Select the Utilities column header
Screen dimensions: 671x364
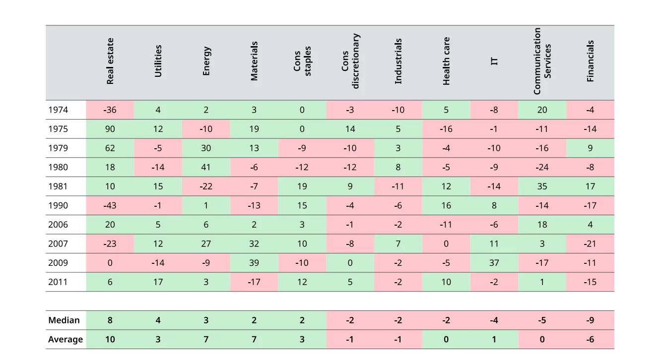click(158, 61)
